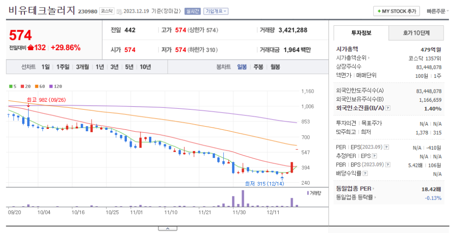Click the help icon next to EPS(2023.09)
Screen dimensions: 454x233
pyautogui.click(x=386, y=147)
